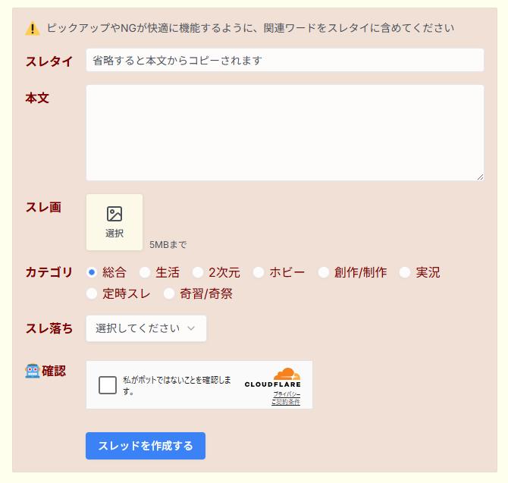The image size is (508, 483).
Task: Click the image picker icon for スレ画
Action: tap(114, 215)
